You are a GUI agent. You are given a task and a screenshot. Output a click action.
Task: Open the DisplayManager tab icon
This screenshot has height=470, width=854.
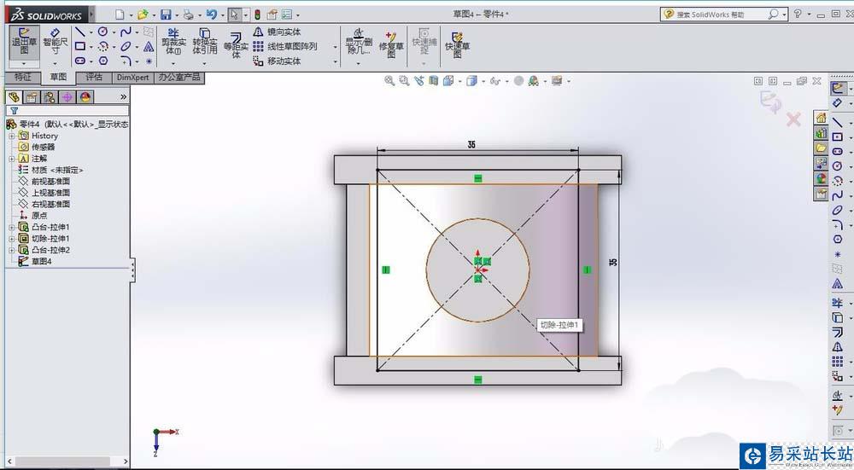[85, 97]
